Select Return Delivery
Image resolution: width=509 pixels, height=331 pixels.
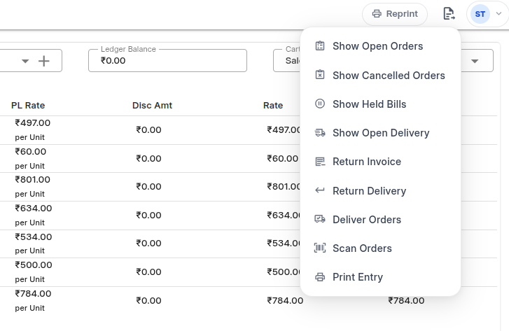click(x=380, y=191)
